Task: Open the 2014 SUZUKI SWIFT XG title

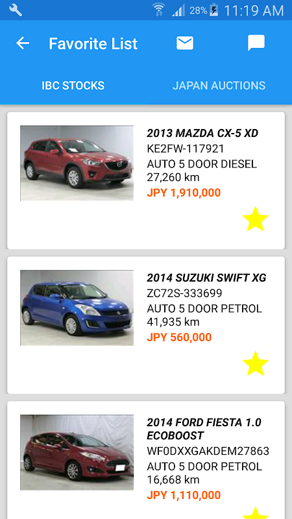Action: click(x=206, y=278)
